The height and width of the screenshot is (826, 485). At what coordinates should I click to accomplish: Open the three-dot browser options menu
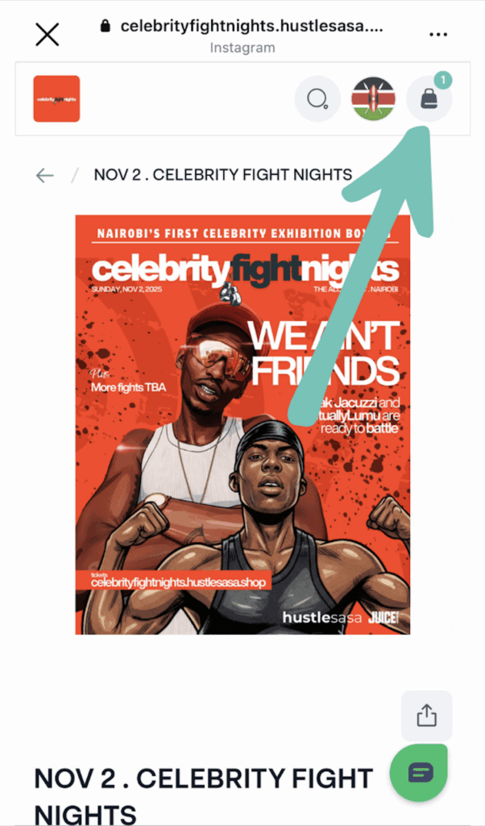(x=437, y=35)
